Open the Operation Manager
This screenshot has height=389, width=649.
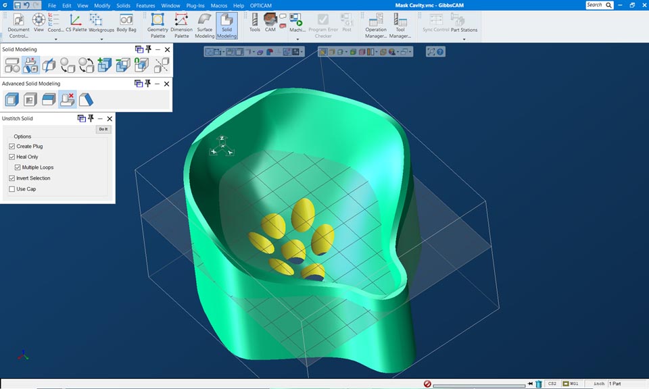(375, 26)
